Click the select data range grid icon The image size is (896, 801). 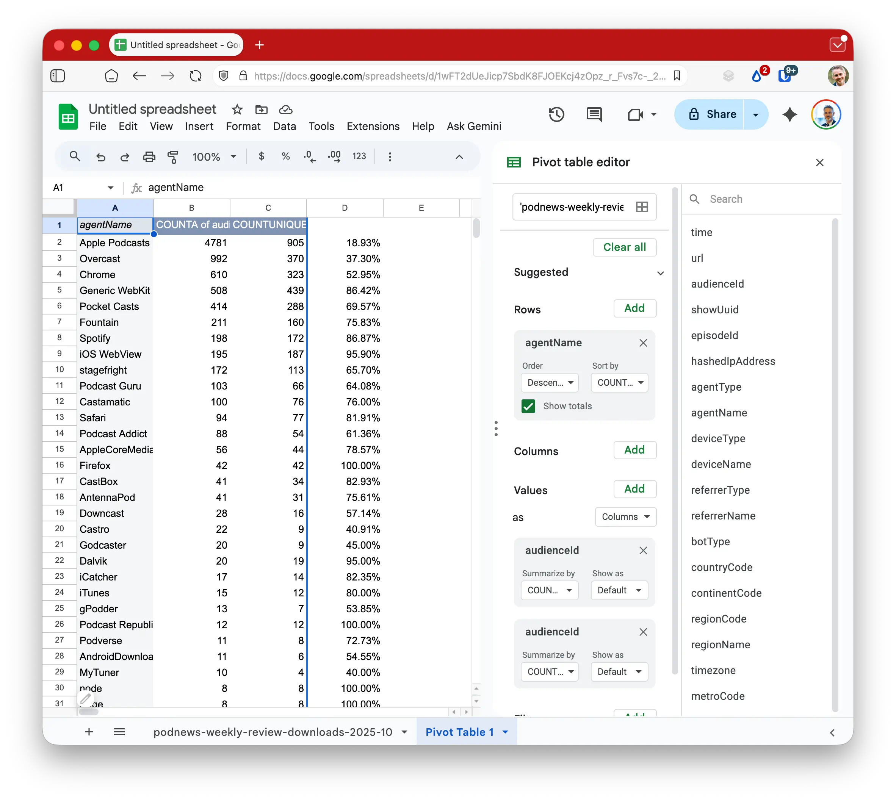click(642, 207)
